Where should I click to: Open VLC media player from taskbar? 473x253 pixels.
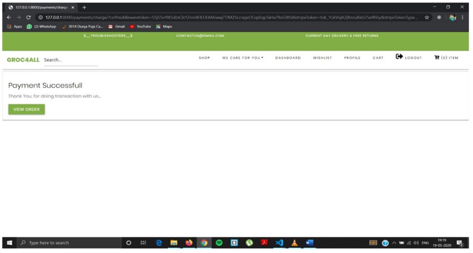295,243
